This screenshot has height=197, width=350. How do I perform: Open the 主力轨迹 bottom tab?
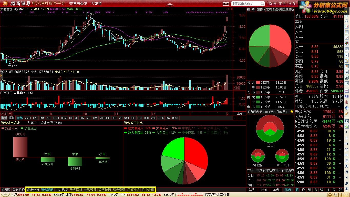62,190
